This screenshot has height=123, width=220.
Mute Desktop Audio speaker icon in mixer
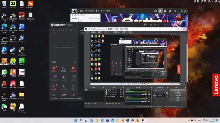[x=146, y=94]
